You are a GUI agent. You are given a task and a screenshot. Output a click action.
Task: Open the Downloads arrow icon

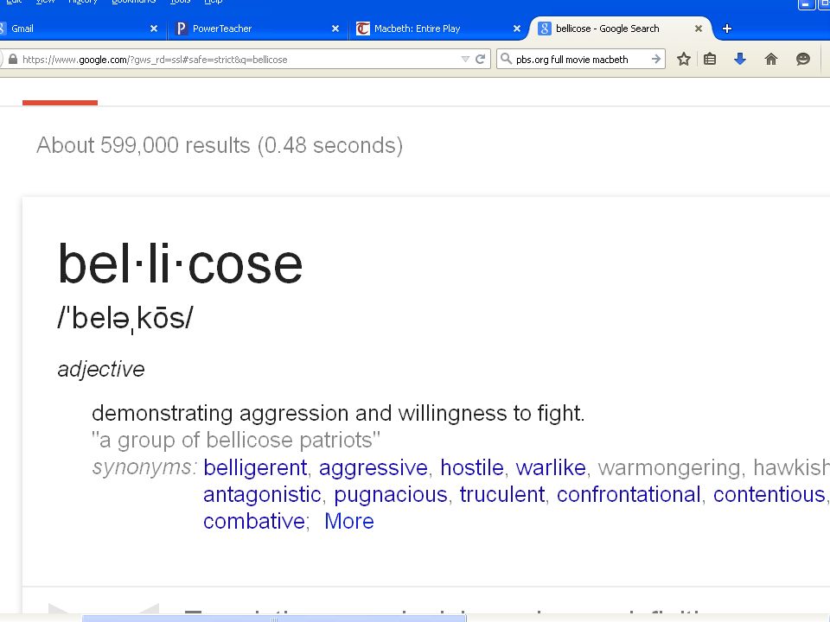740,59
